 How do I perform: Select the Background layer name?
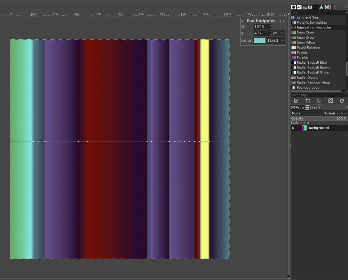click(318, 128)
